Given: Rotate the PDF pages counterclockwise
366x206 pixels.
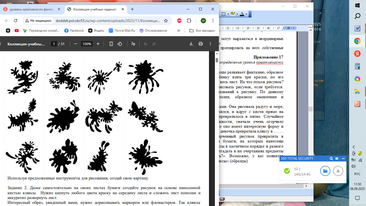Looking at the screenshot, I should tap(120, 44).
